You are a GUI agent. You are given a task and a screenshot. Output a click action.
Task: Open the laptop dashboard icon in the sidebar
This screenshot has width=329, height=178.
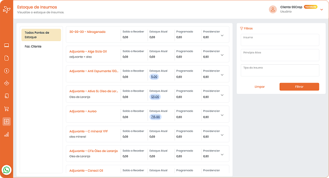click(6, 45)
